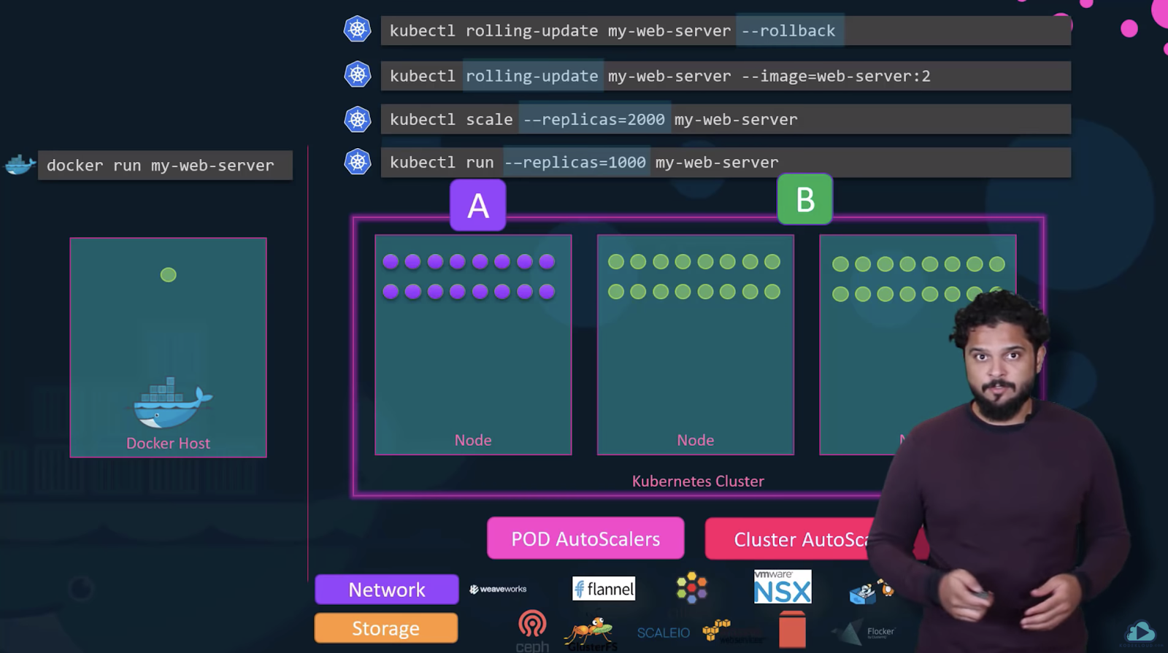The height and width of the screenshot is (653, 1168).
Task: Click the first green pod in middle node
Action: tap(616, 262)
